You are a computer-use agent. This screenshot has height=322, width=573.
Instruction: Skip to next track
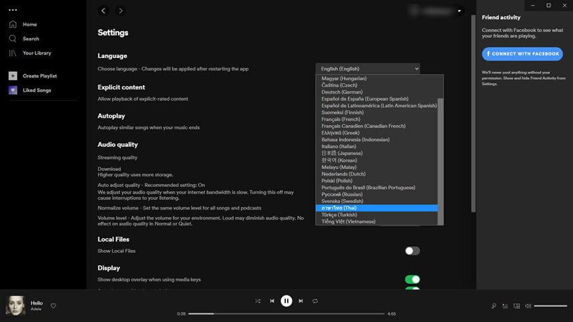coord(300,301)
